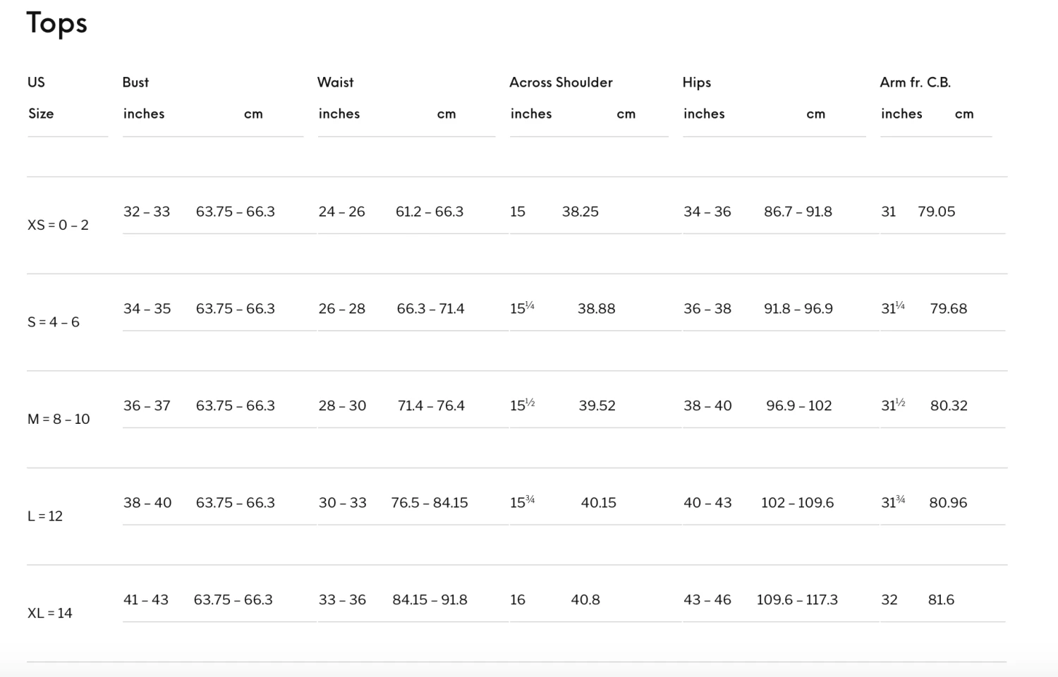Click the 40.15 shoulder cm value
This screenshot has height=677, width=1058.
[599, 503]
